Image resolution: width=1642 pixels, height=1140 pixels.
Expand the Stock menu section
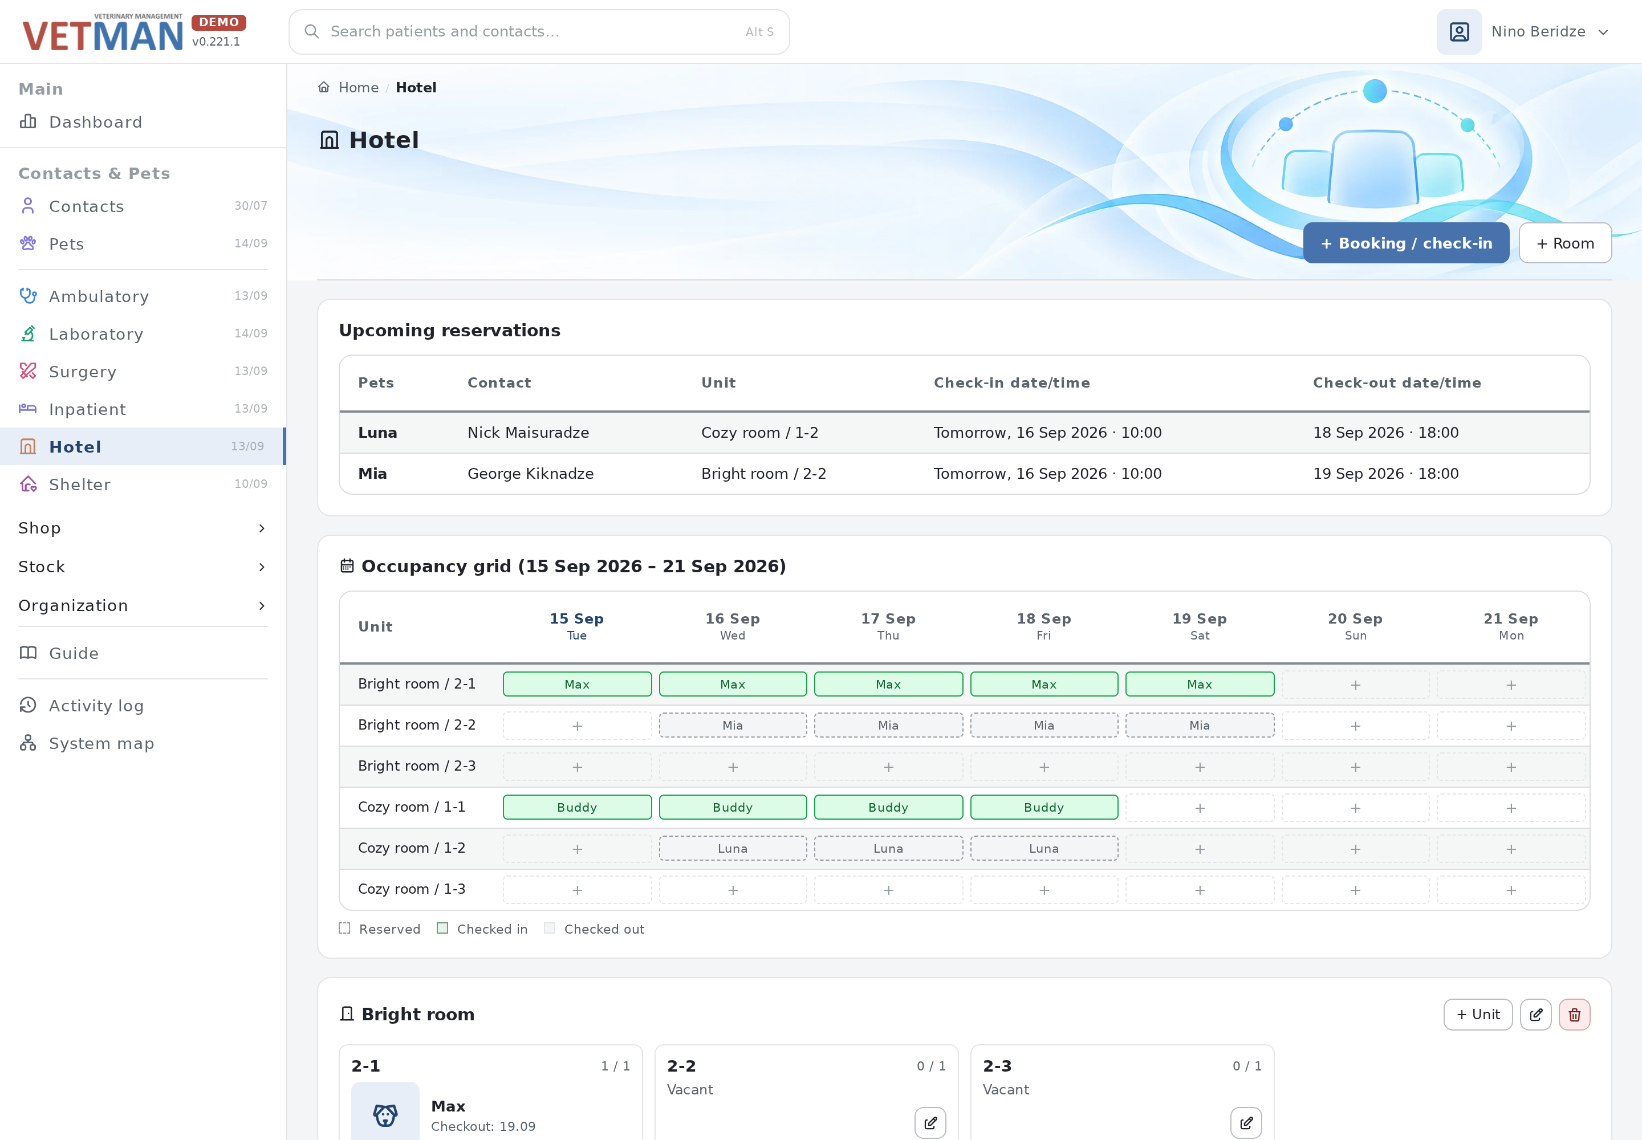143,567
